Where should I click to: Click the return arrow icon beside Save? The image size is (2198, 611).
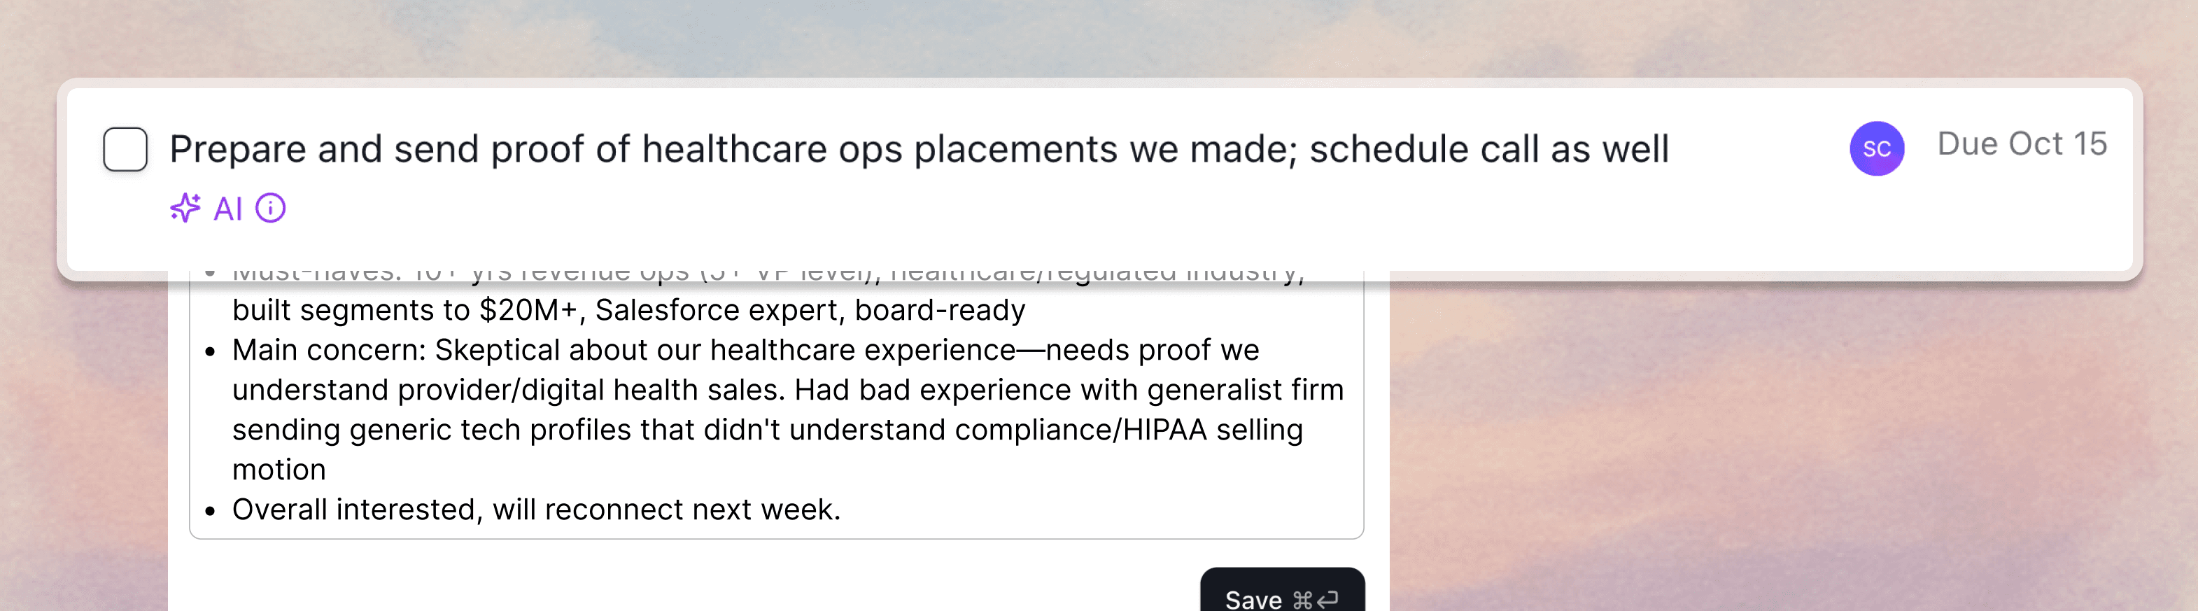pyautogui.click(x=1330, y=599)
